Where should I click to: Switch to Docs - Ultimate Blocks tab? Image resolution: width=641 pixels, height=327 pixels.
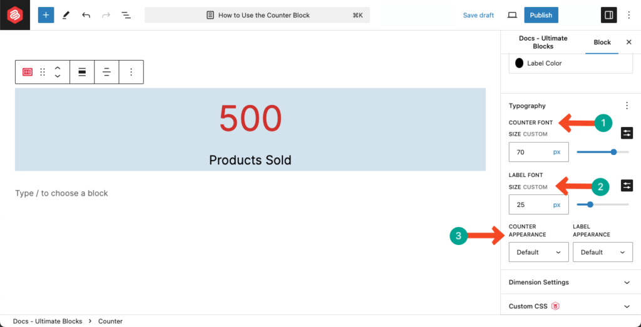pyautogui.click(x=543, y=42)
